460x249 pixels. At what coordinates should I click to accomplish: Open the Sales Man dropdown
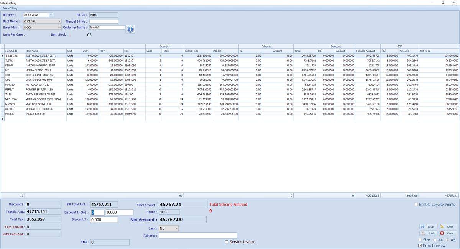(x=59, y=28)
